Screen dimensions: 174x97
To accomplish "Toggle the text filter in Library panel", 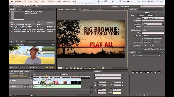I will coord(152,72).
